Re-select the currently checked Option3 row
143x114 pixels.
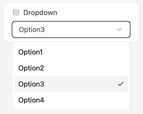[x=71, y=84]
